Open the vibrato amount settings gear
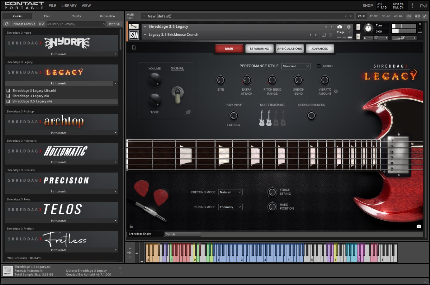 tap(336, 91)
